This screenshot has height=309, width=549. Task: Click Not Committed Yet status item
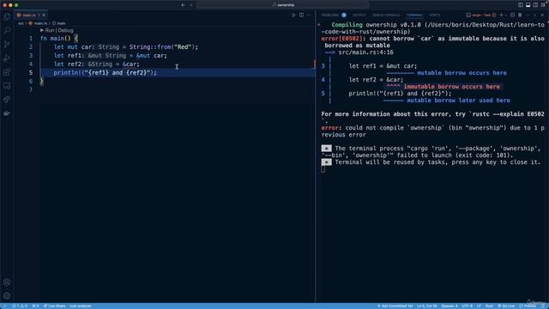(395, 306)
